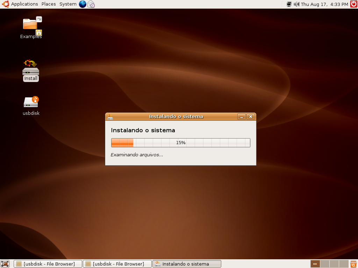Activate Instalando o sistema taskbar entry
This screenshot has width=358, height=268.
(187, 264)
